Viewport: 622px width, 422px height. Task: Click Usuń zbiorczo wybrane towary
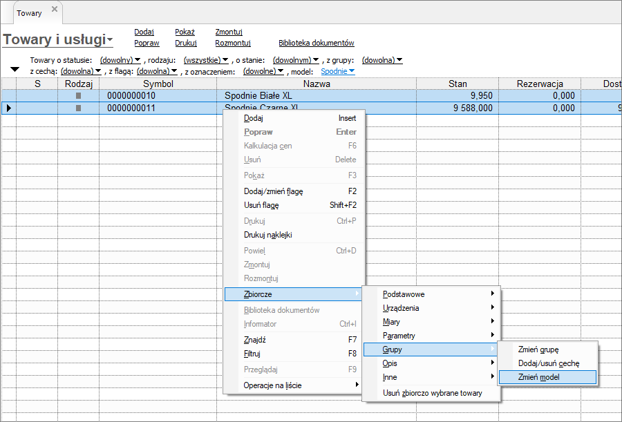point(432,393)
